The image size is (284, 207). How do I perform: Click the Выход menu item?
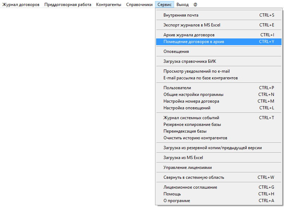click(183, 5)
